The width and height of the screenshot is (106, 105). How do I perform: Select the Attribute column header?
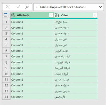32,15
